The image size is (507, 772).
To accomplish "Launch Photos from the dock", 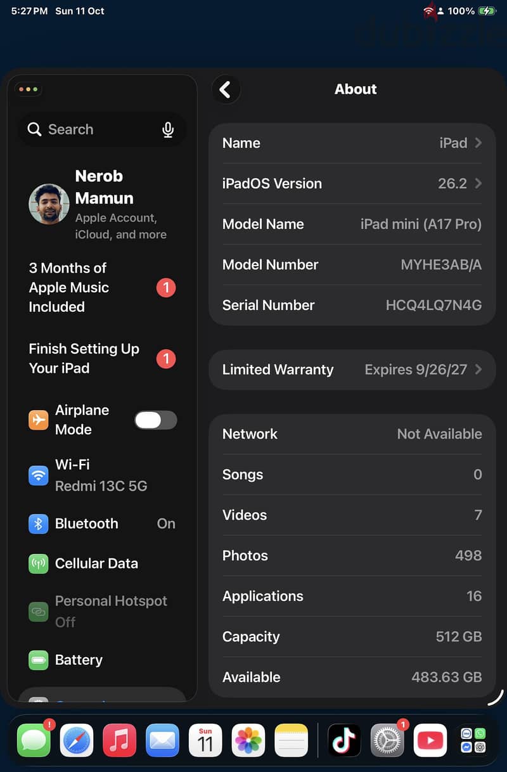I will point(248,740).
